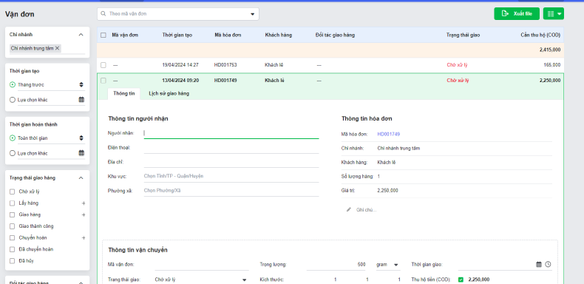The image size is (584, 284).
Task: Click the Điện thoại input field
Action: (x=231, y=148)
